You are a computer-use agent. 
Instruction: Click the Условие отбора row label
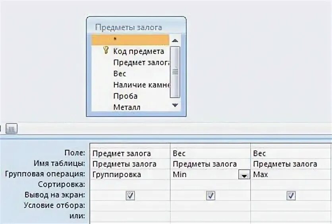point(54,205)
